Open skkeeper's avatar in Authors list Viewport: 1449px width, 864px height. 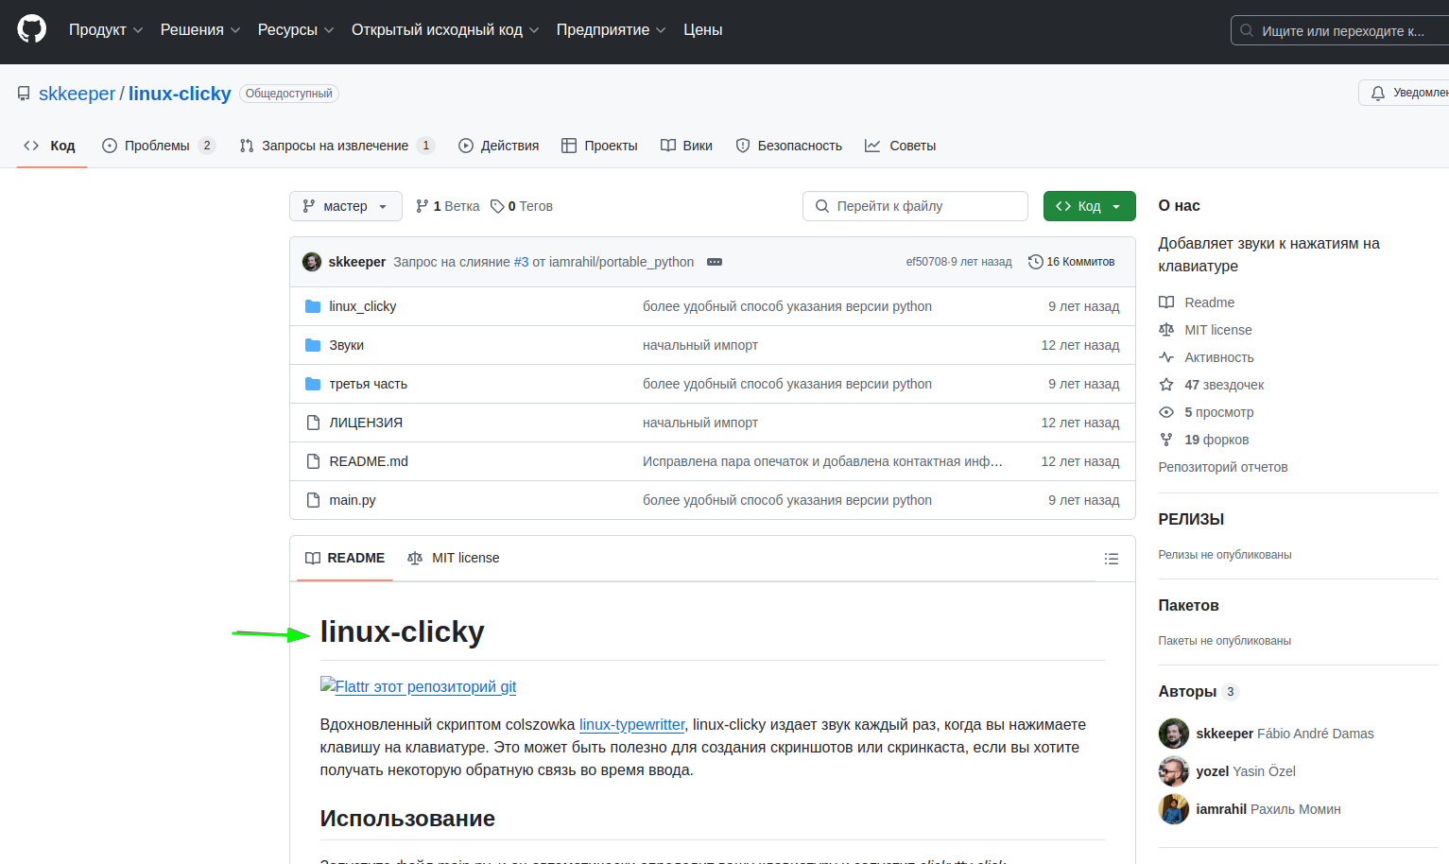pyautogui.click(x=1173, y=734)
